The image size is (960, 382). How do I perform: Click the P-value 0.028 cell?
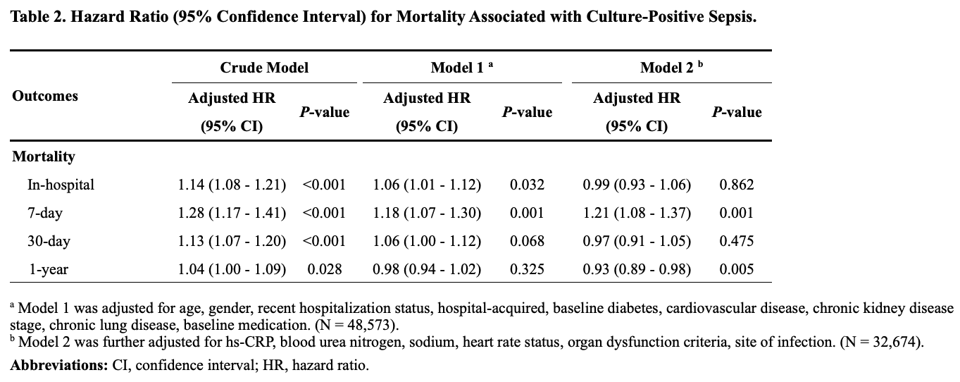(325, 269)
